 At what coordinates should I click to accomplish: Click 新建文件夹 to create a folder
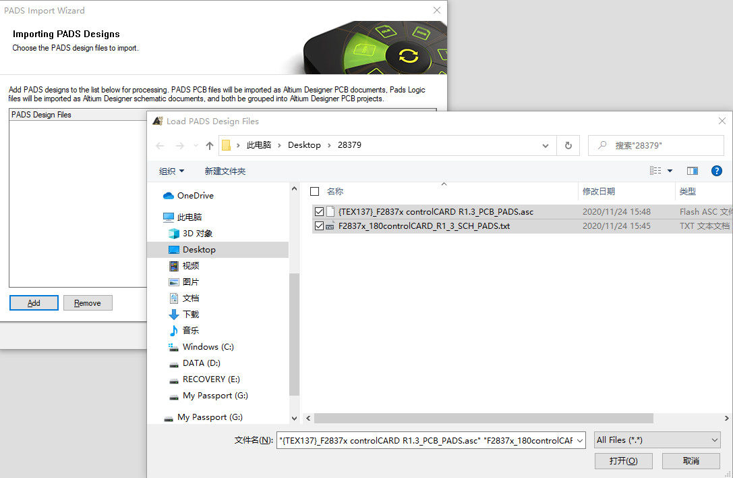pyautogui.click(x=225, y=171)
